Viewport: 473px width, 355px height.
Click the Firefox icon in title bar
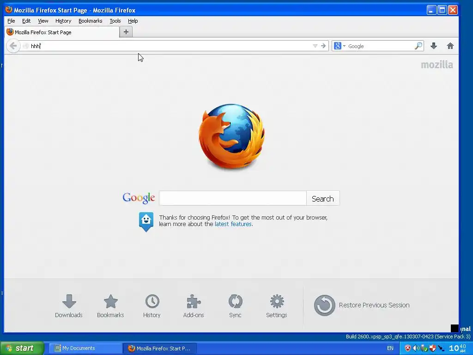[x=9, y=10]
